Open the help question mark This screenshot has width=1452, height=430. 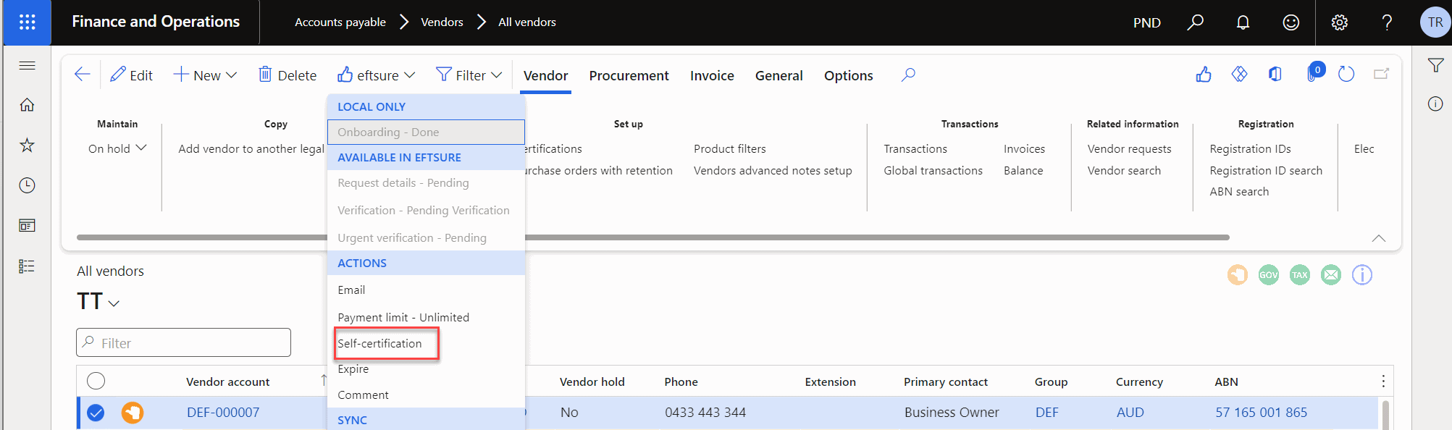pos(1387,22)
